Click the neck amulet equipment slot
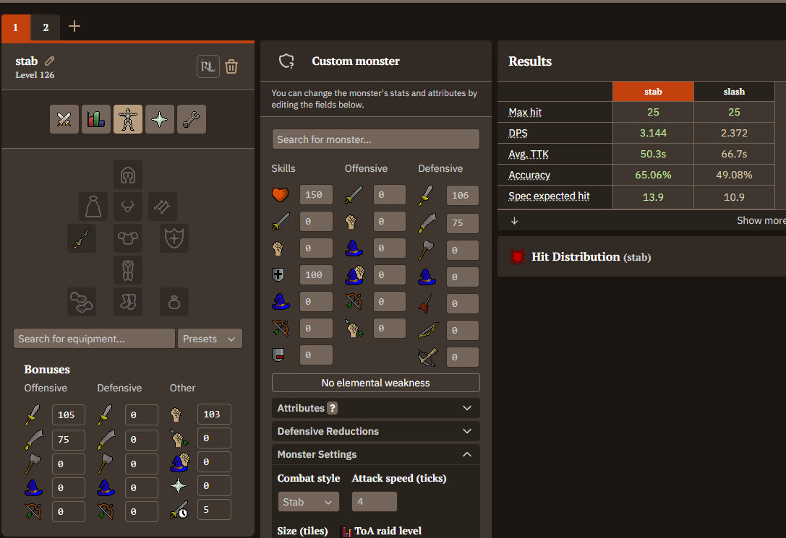Image resolution: width=786 pixels, height=538 pixels. coord(128,207)
